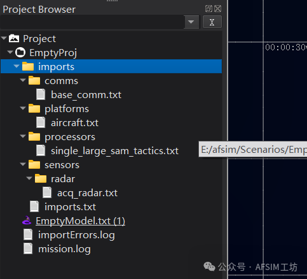The width and height of the screenshot is (307, 279).
Task: Click the single_large_sam_tactics.txt file icon
Action: [x=41, y=150]
